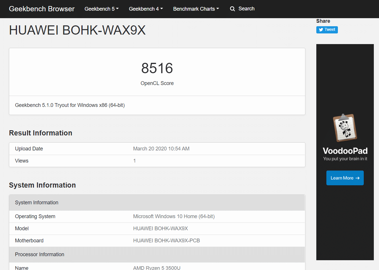Expand the Geekbench 4 dropdown
The height and width of the screenshot is (270, 379).
146,9
